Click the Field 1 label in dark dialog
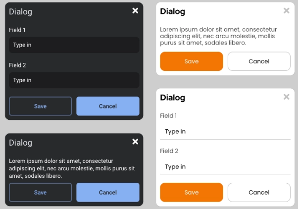 click(17, 30)
